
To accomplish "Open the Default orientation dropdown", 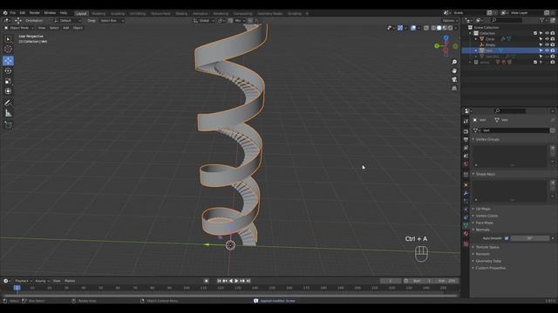I will click(x=68, y=21).
